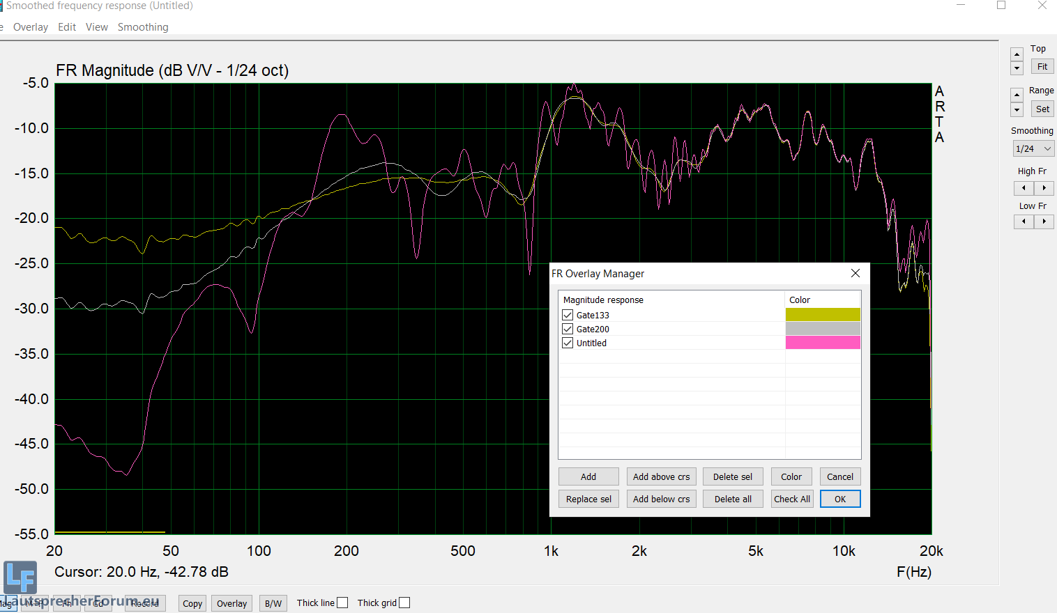
Task: Uncheck the Gate133 overlay checkbox
Action: click(568, 315)
